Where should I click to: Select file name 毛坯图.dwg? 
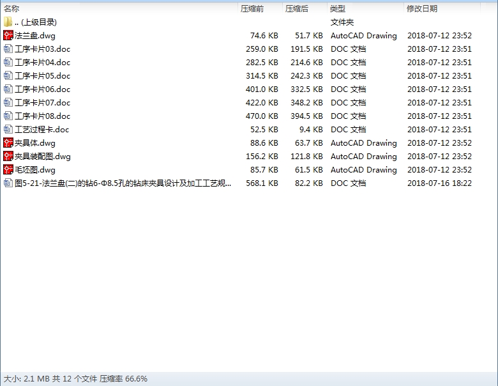[x=35, y=169]
